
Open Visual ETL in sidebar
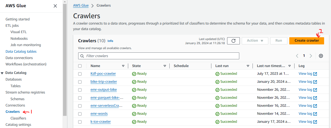(x=19, y=32)
